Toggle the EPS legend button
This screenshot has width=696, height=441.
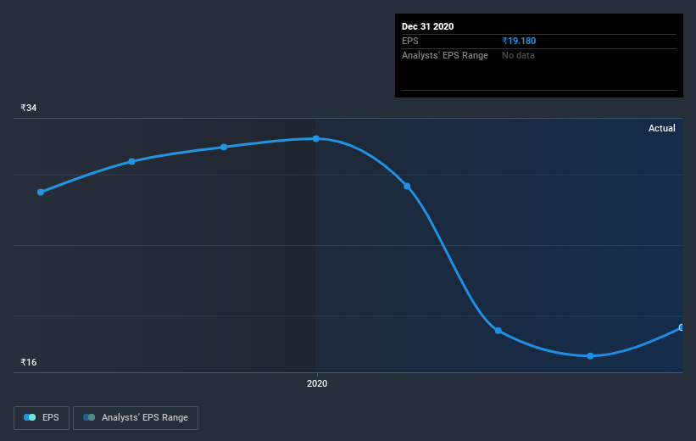42,417
